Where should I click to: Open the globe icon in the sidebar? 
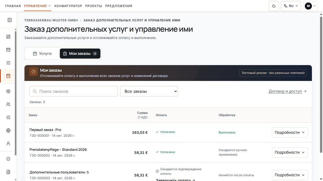pos(8,130)
